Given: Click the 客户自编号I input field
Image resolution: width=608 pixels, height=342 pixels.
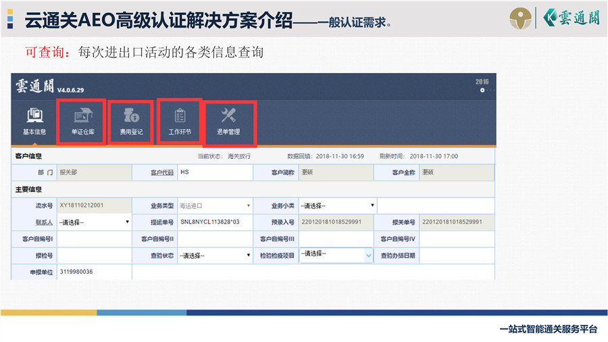Looking at the screenshot, I should [94, 239].
